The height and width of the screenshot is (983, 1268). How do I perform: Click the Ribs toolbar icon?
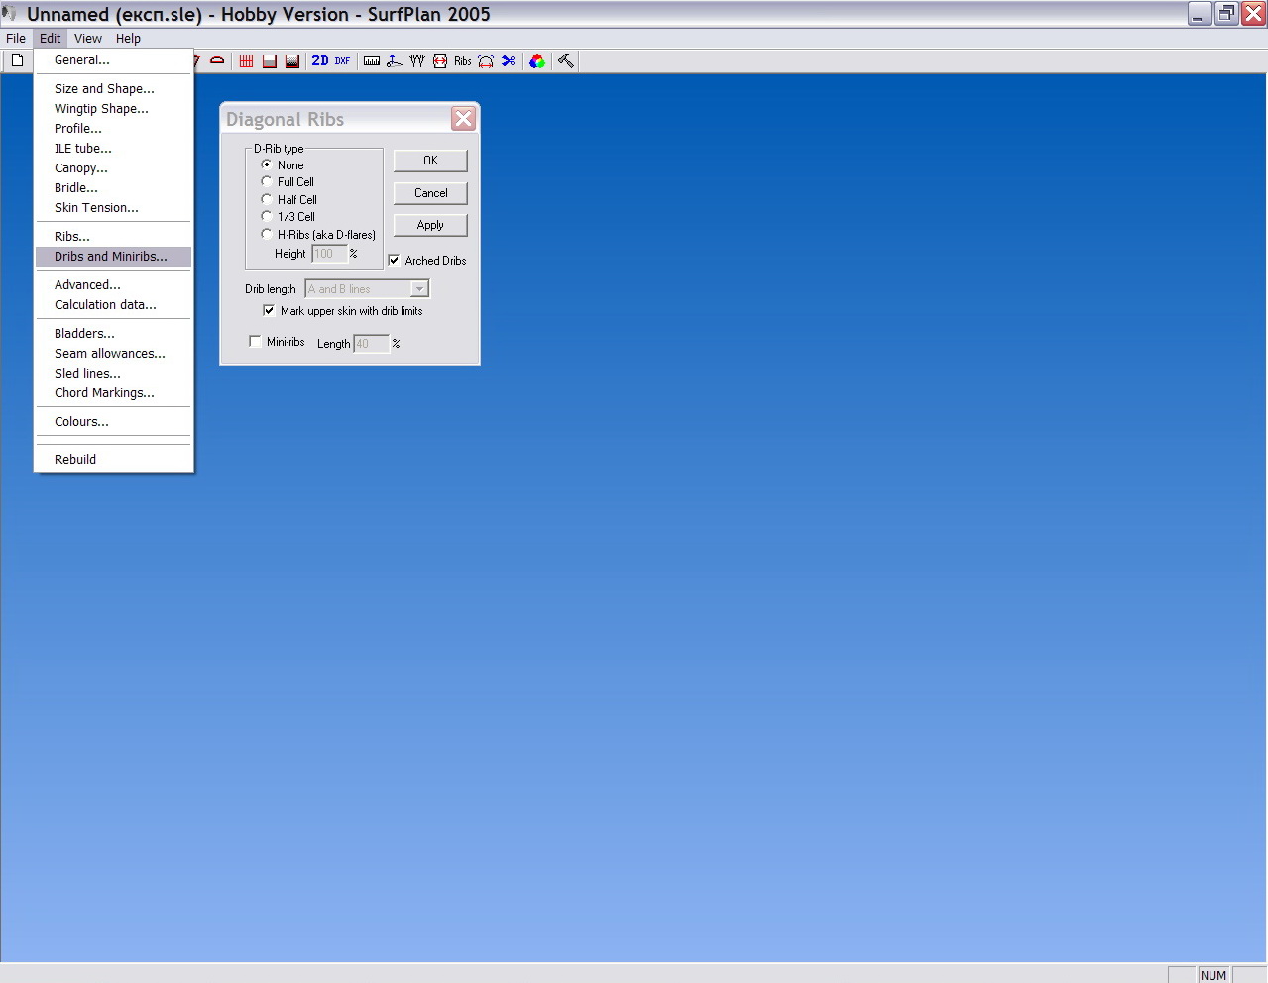(463, 61)
